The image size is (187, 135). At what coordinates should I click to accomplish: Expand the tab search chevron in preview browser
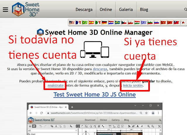135,105
